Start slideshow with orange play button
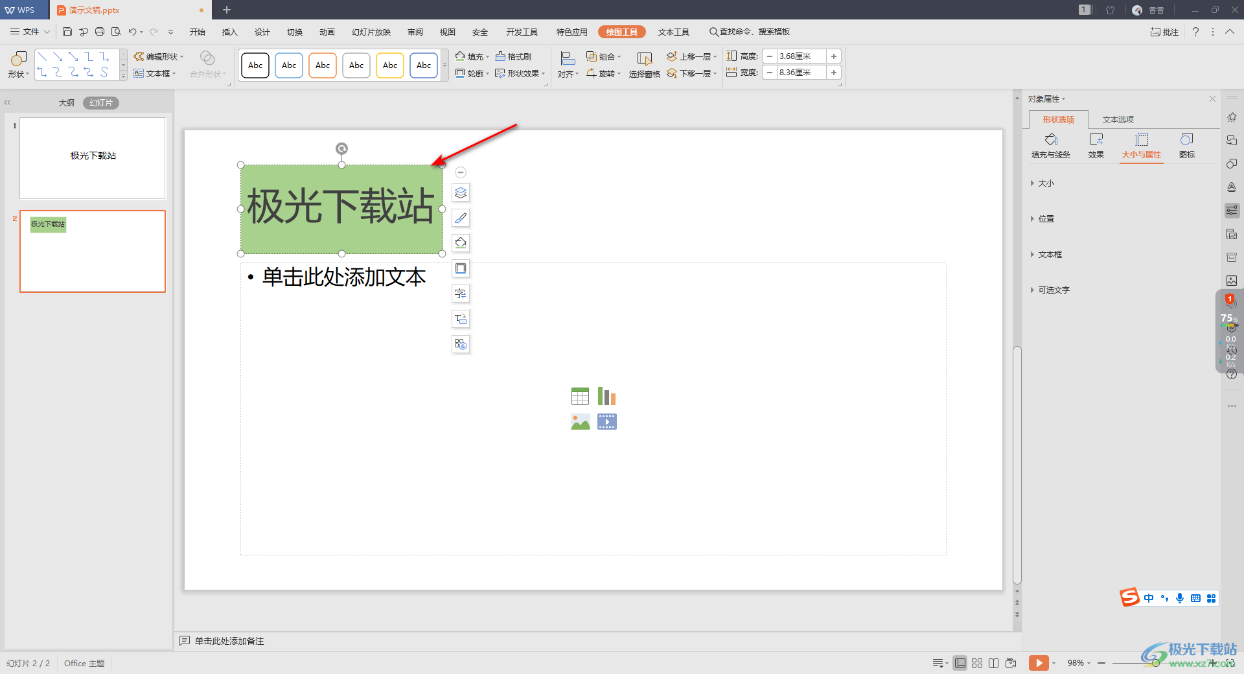This screenshot has width=1244, height=674. pyautogui.click(x=1039, y=663)
